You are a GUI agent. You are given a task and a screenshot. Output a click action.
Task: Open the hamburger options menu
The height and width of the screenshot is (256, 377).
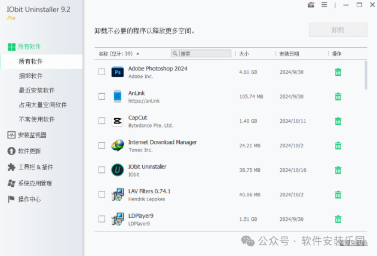[324, 5]
